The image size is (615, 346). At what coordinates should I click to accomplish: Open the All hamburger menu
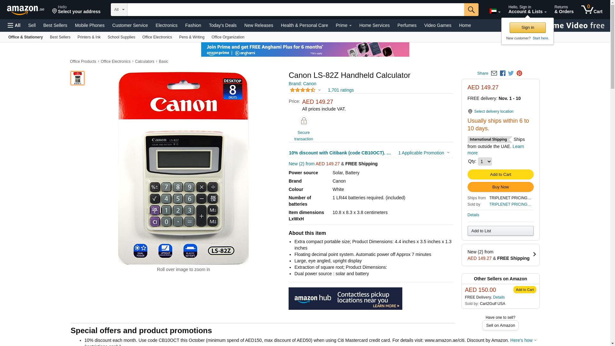14,25
